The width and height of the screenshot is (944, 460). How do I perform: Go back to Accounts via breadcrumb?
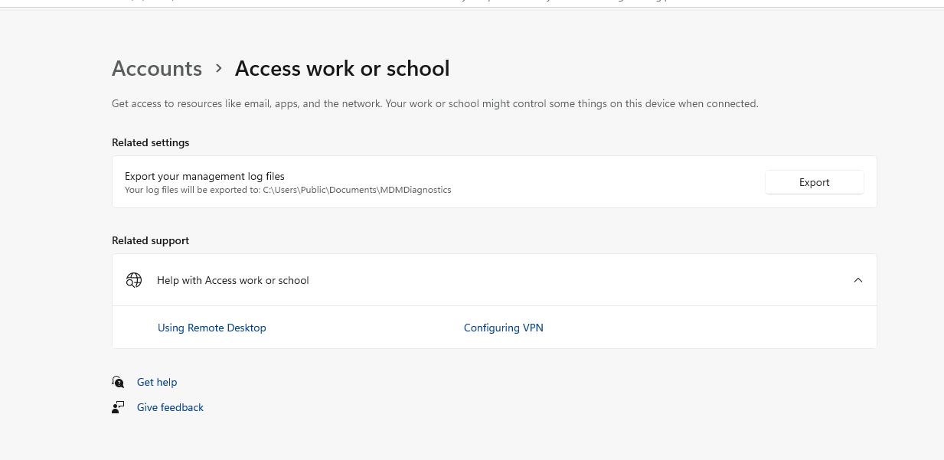coord(157,69)
